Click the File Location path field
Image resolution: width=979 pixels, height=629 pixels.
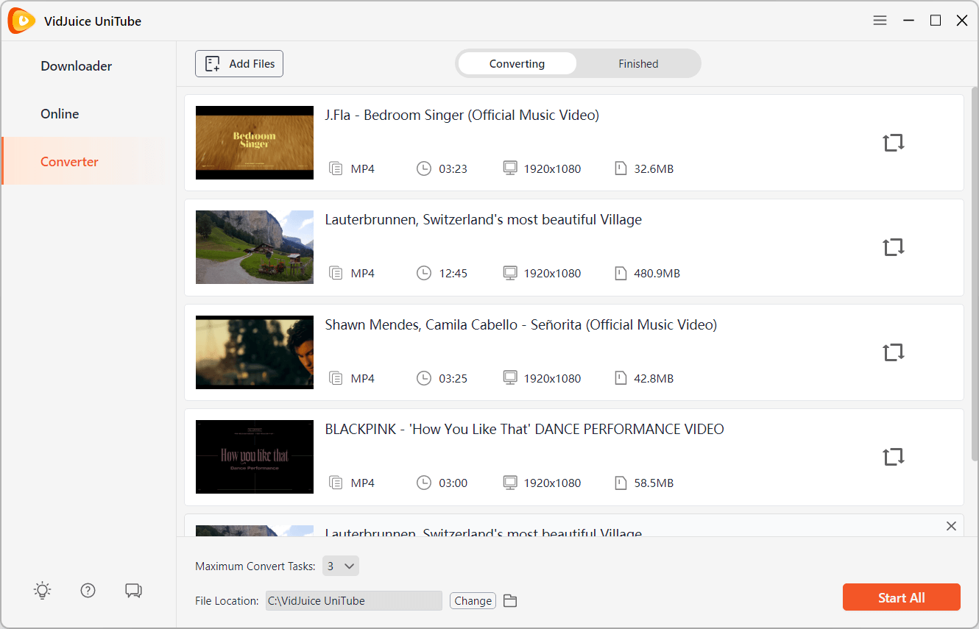click(353, 601)
